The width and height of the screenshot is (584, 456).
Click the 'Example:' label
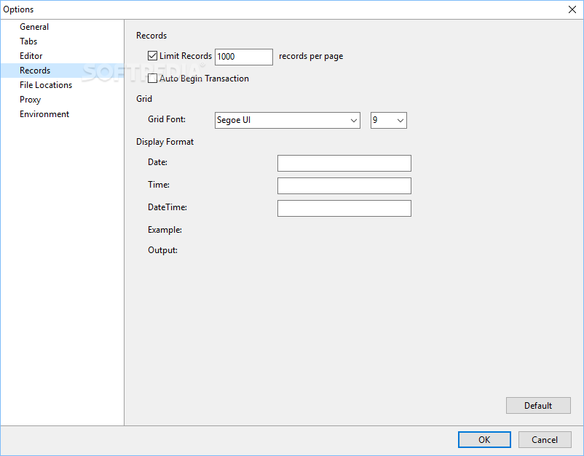[x=165, y=230]
